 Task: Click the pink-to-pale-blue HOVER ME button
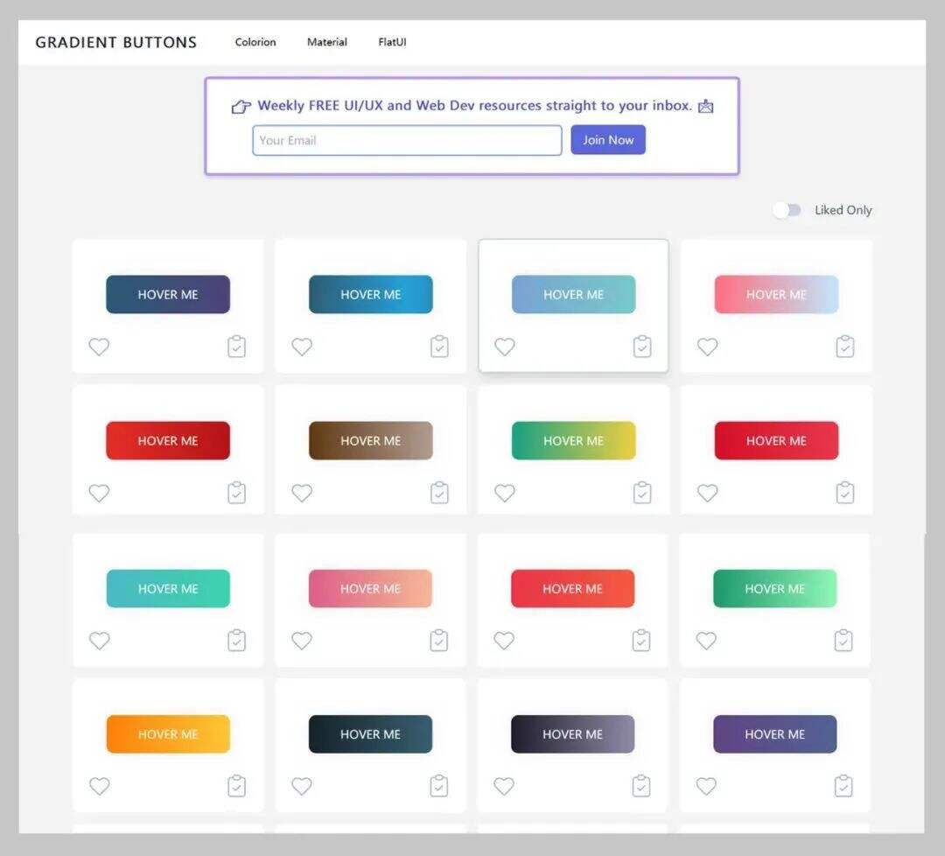point(776,294)
